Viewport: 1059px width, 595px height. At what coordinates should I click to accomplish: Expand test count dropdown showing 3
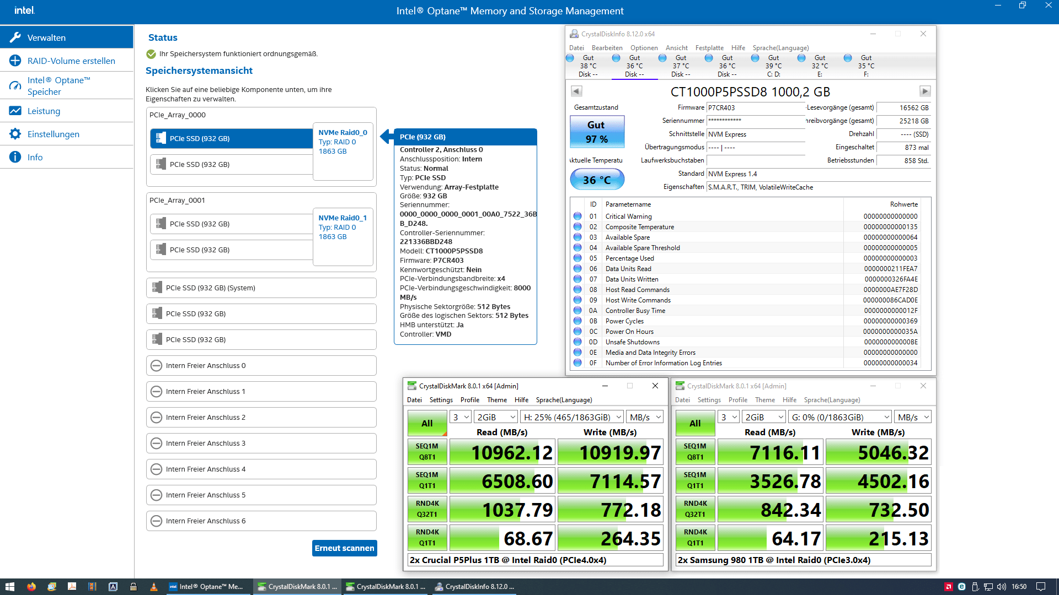(461, 417)
